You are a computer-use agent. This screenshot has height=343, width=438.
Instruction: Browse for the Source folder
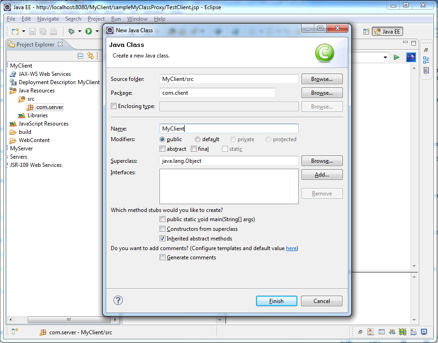point(322,79)
